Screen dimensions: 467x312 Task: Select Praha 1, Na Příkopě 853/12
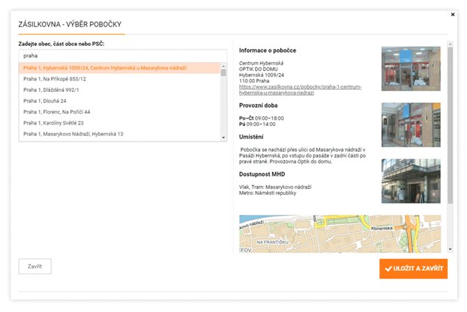point(119,79)
